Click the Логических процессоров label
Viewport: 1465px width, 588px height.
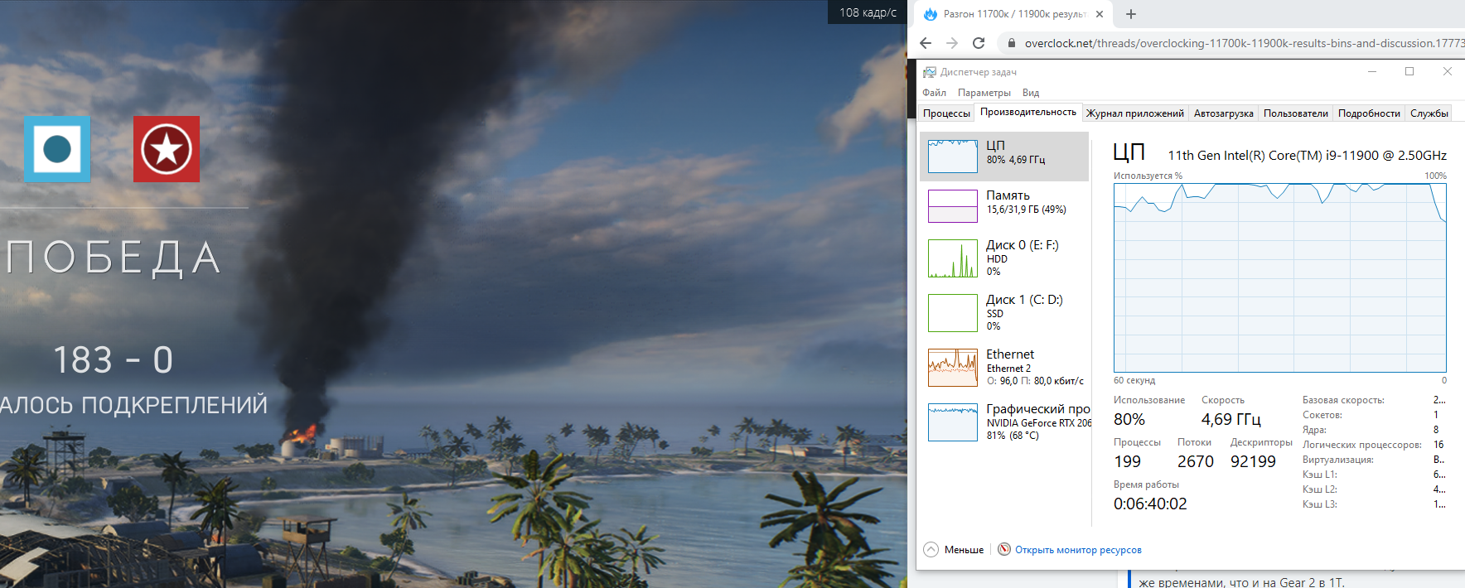pyautogui.click(x=1362, y=445)
